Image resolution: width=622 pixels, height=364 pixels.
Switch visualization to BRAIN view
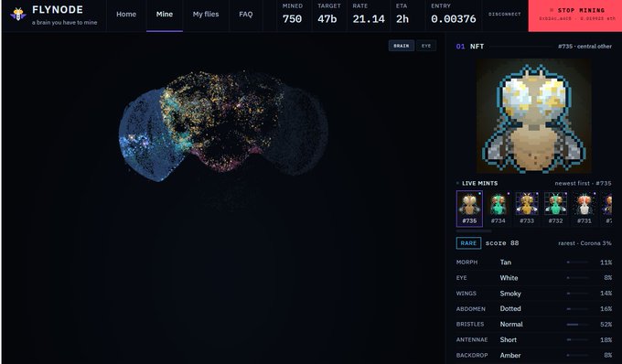[x=401, y=46]
